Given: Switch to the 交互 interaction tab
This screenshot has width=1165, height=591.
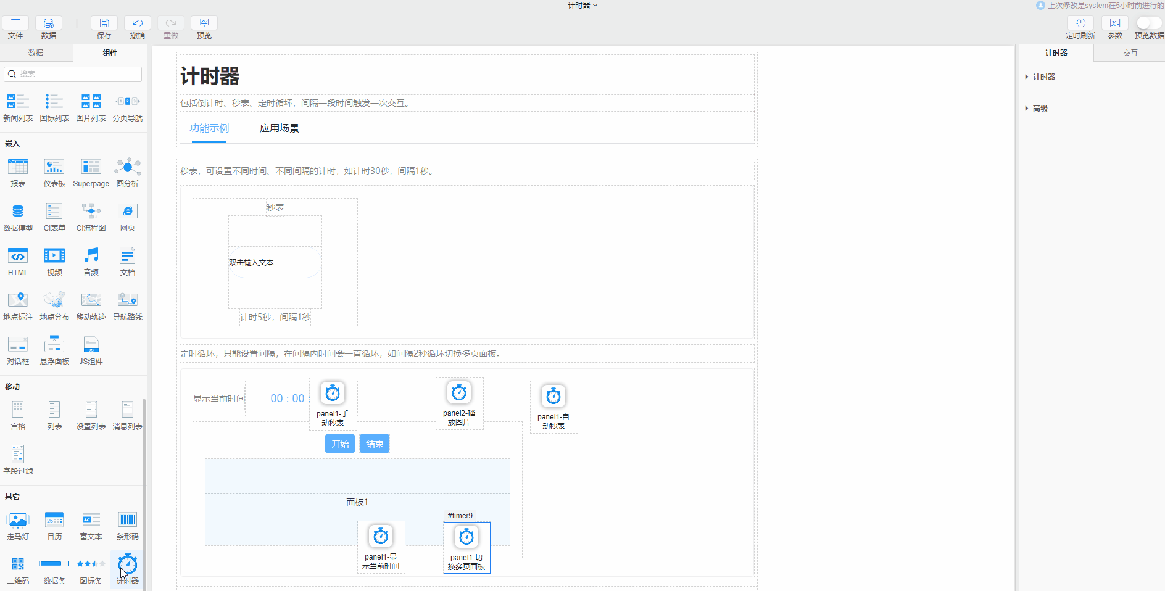Looking at the screenshot, I should 1130,53.
